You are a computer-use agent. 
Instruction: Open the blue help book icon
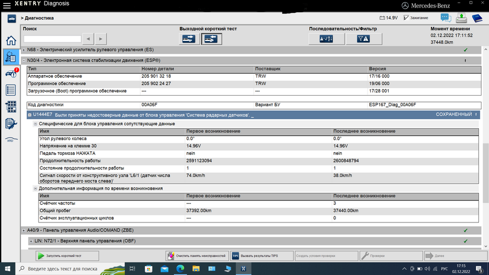477,18
